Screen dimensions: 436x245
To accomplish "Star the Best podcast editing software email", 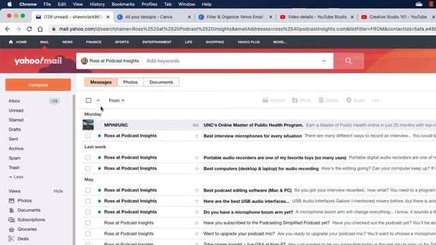I will pos(197,191).
